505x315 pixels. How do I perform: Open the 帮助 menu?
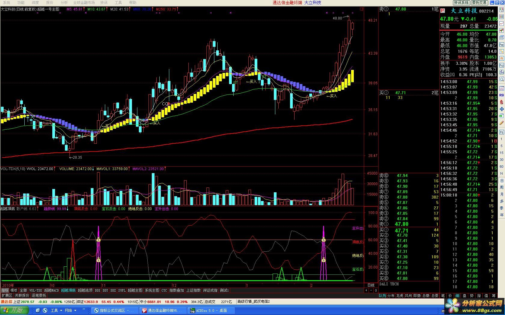pyautogui.click(x=133, y=2)
